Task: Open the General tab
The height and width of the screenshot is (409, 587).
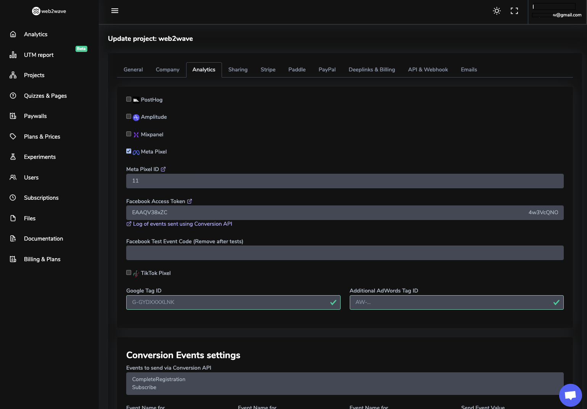Action: tap(133, 70)
